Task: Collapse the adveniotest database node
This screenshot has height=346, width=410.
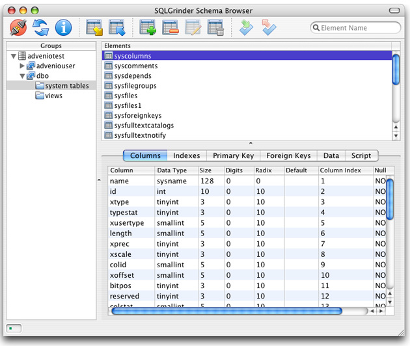Action: [14, 56]
